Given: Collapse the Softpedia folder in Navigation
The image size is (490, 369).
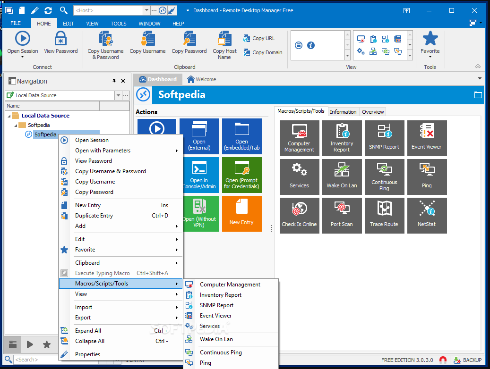Looking at the screenshot, I should [x=16, y=126].
